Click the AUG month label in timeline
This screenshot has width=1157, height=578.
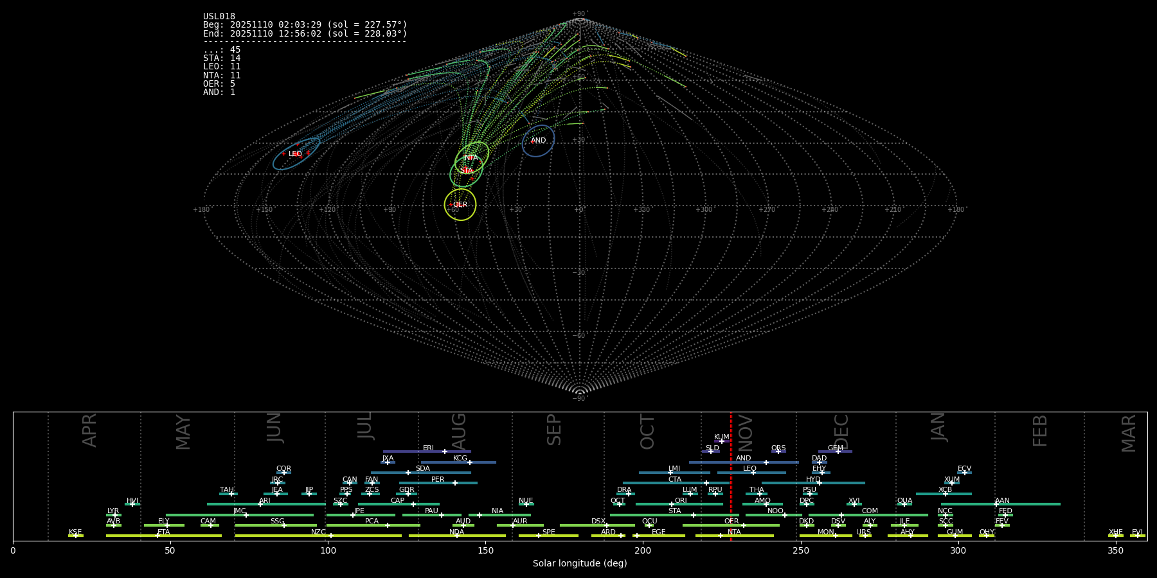coord(459,430)
